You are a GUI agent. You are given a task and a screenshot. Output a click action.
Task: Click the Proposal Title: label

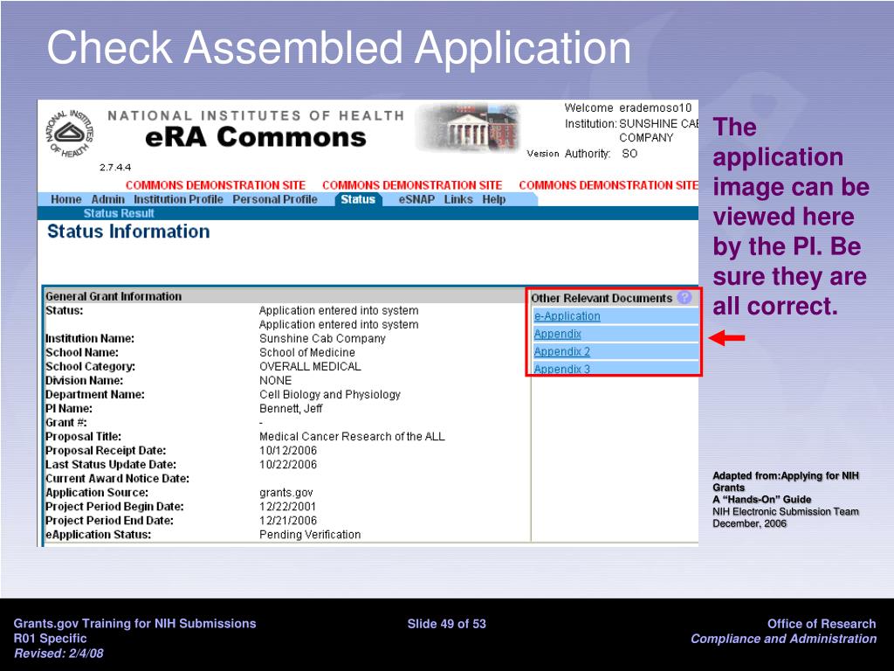[x=83, y=437]
